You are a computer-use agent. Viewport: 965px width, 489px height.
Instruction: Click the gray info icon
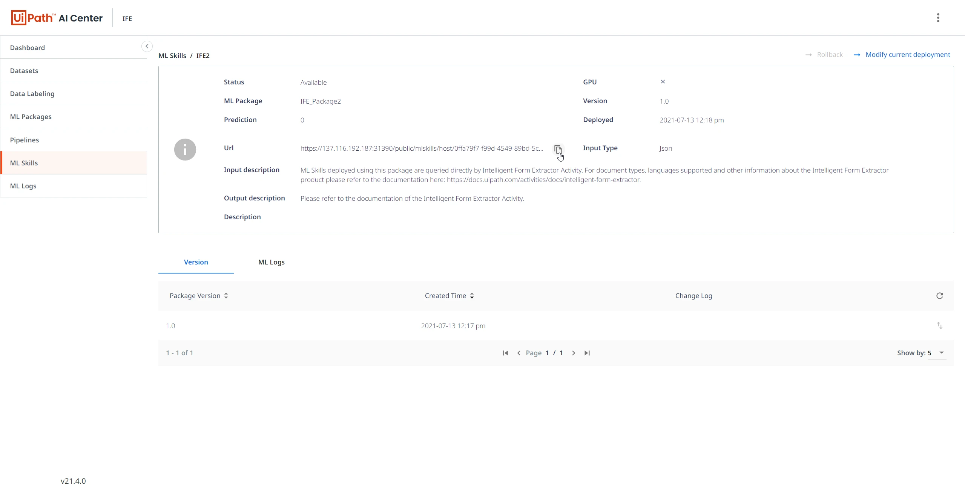pyautogui.click(x=185, y=150)
